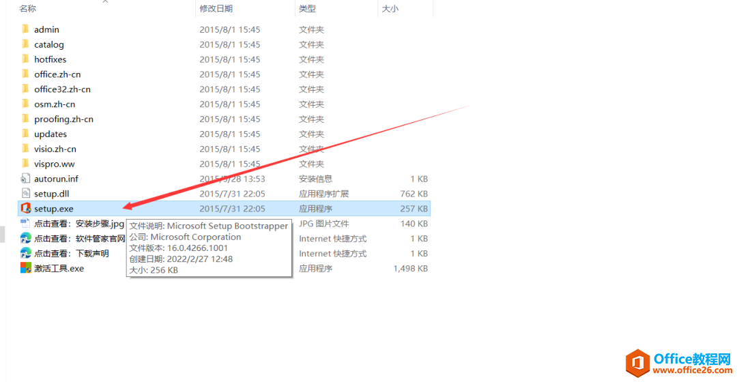Screen dimensions: 737x382
Task: Click the 安装信息 type of autorun.inf
Action: [315, 179]
